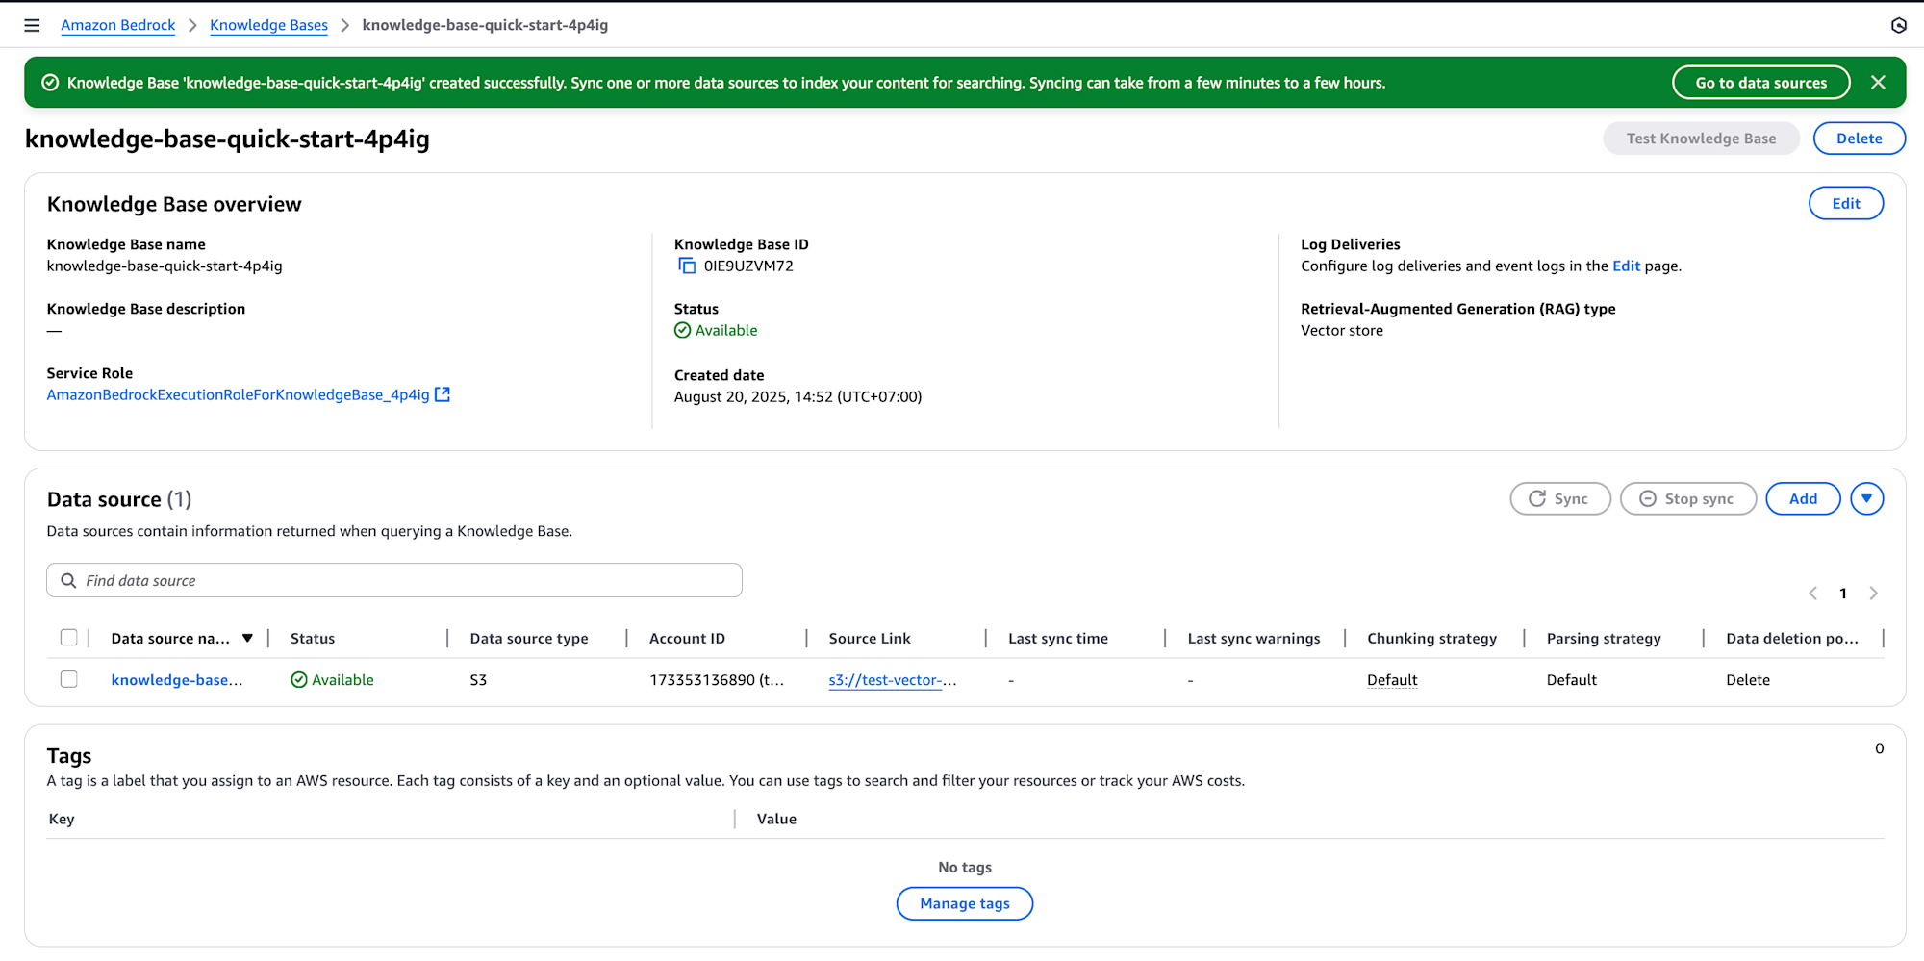Navigate to Amazon Bedrock breadcrumb
Viewport: 1924px width, 961px height.
pyautogui.click(x=118, y=25)
